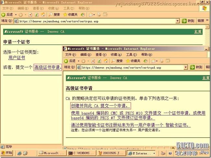Click Home icon in front IE toolbar
Image resolution: width=211 pixels, height=158 pixels.
point(106,61)
